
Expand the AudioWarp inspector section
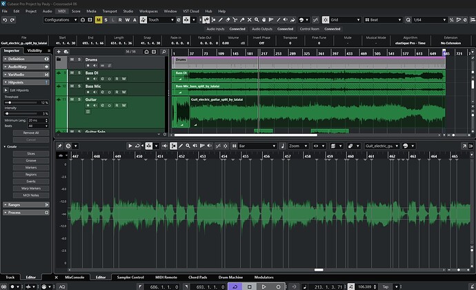coord(26,66)
